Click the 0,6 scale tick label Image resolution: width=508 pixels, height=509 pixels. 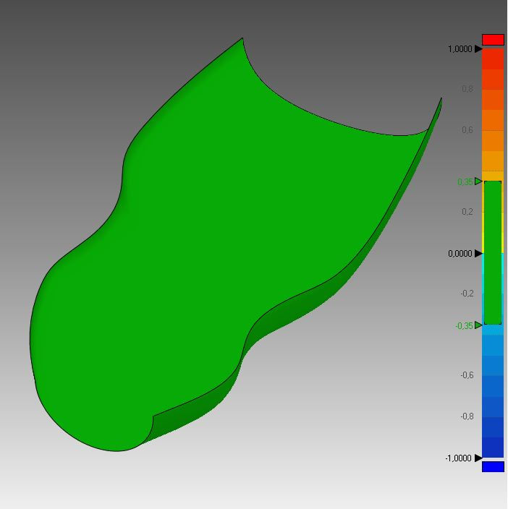pos(467,130)
